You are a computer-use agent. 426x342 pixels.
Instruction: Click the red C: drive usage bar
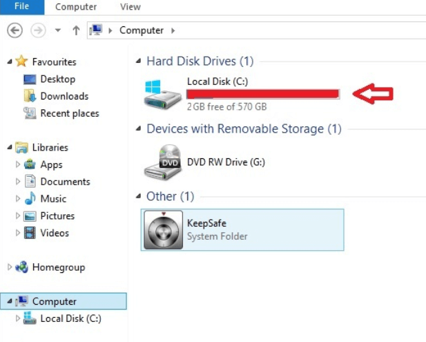263,94
